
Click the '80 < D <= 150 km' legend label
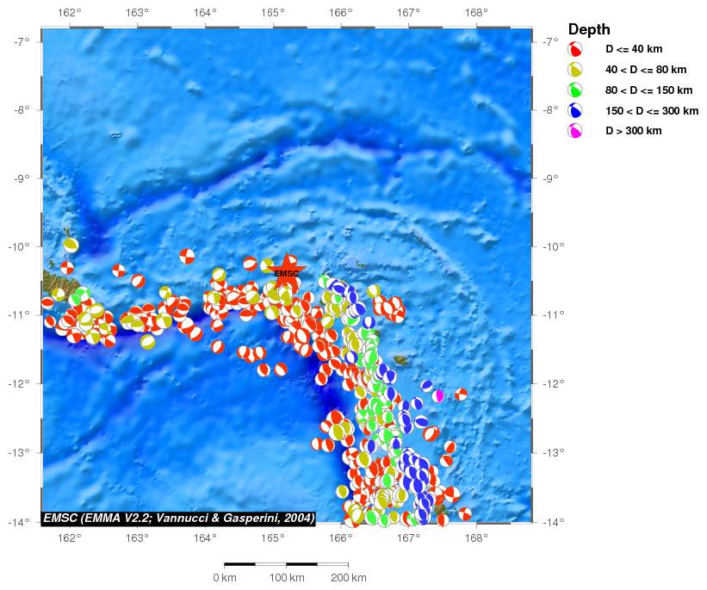pyautogui.click(x=648, y=90)
